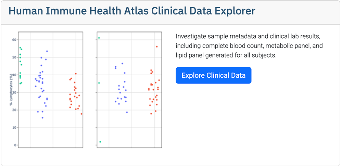Click the 50 tick label on y-axis

click(14, 57)
